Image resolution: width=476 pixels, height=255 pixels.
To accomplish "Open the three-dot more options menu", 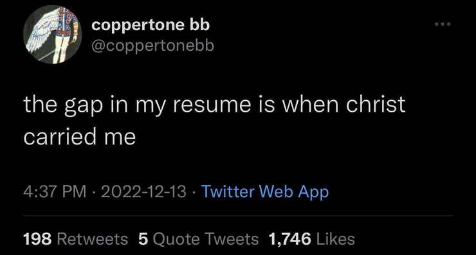I will 443,24.
